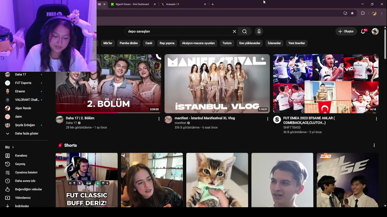Open the short with woman in café
The width and height of the screenshot is (387, 217).
click(x=152, y=180)
